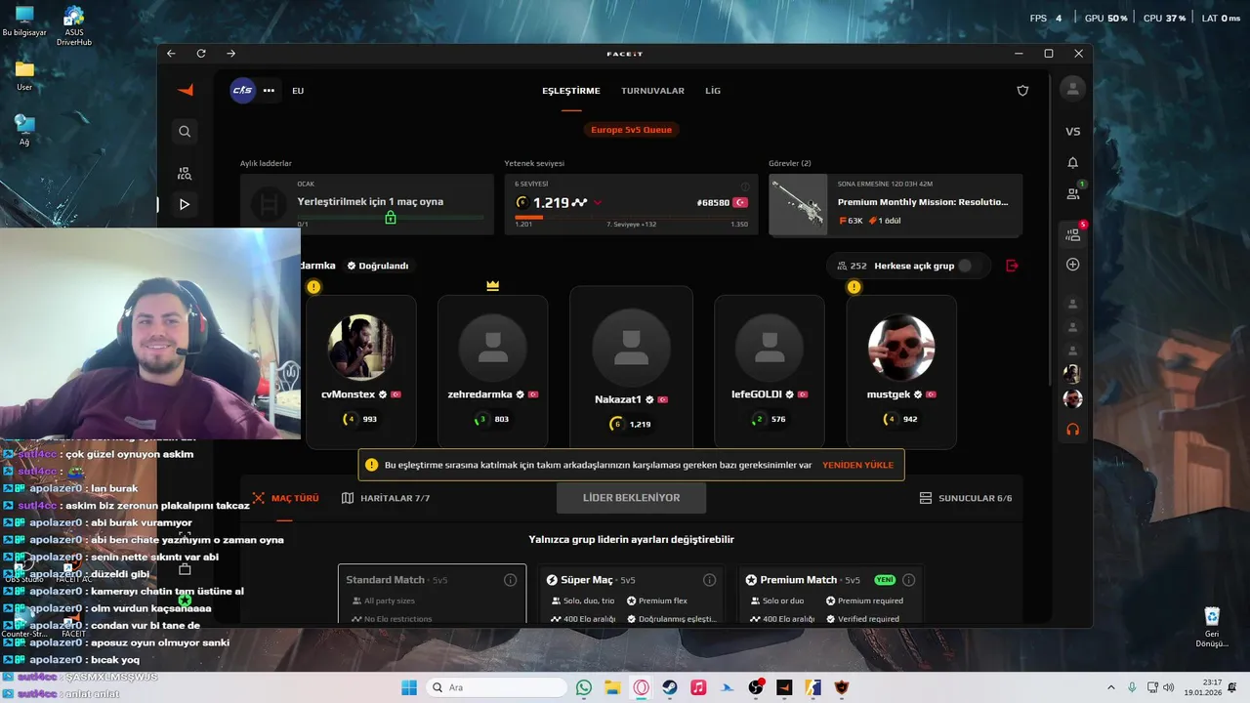This screenshot has height=703, width=1250.
Task: Open the three-dot menu next to CS logo
Action: [269, 90]
